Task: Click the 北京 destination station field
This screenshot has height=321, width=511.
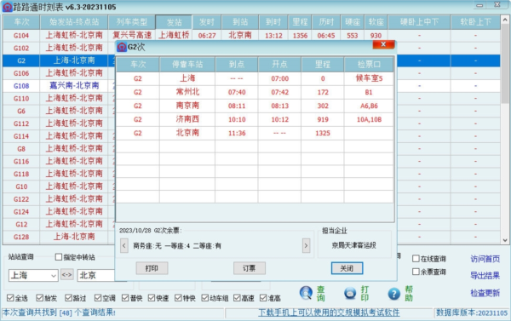Action: coord(96,276)
